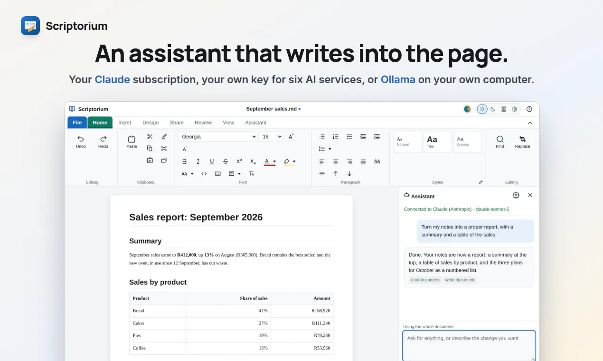603x361 pixels.
Task: Switch to the light sun theme
Action: (482, 109)
